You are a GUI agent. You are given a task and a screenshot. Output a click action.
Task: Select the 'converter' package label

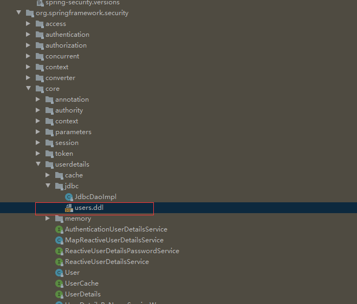coord(60,78)
